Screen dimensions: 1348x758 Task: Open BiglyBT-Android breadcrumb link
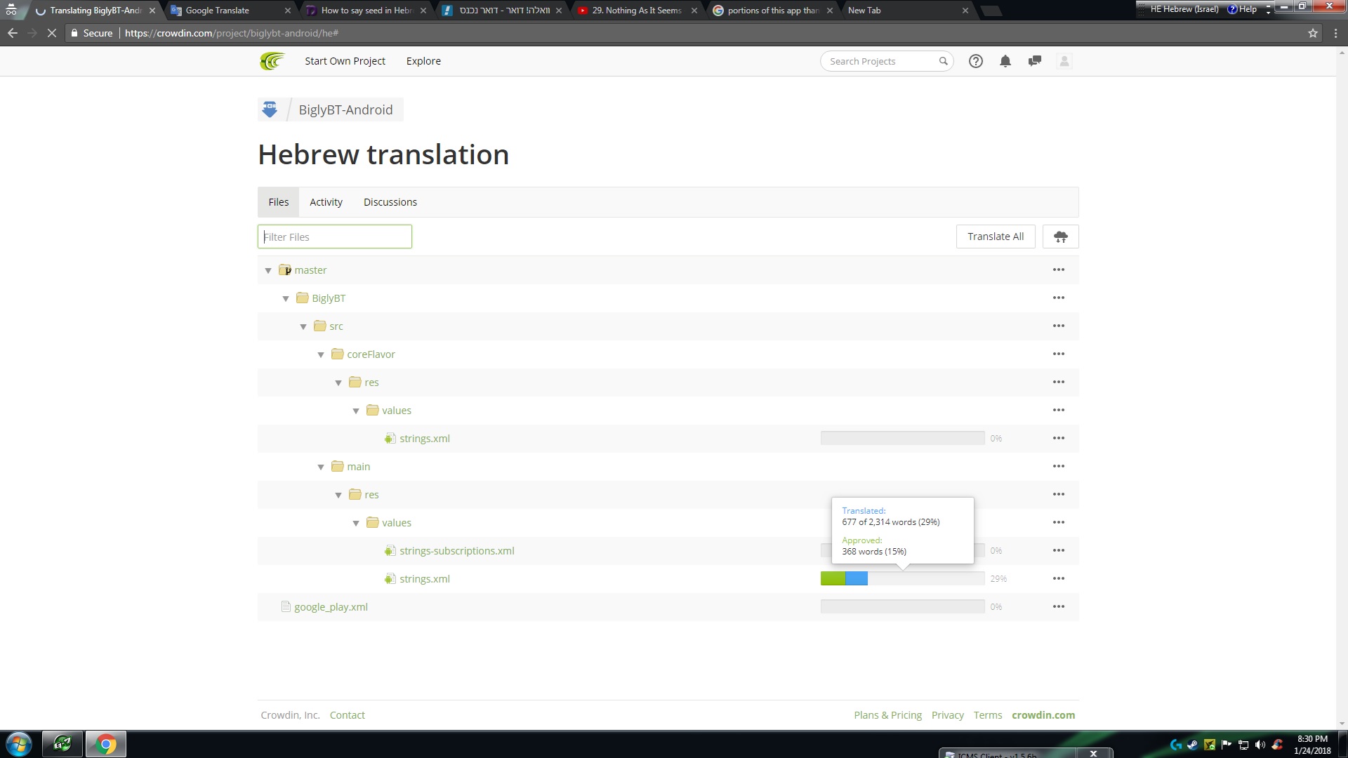[345, 109]
